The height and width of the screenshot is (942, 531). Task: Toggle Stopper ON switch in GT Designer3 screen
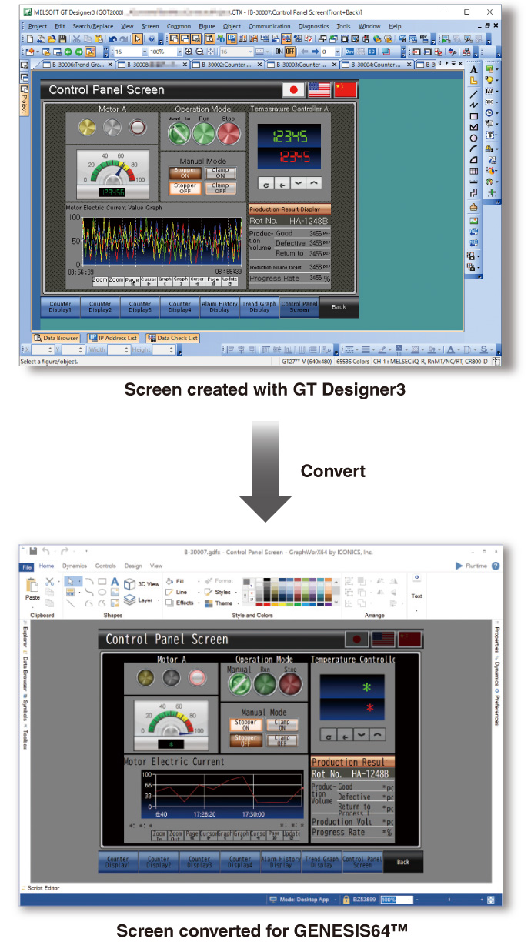coord(185,173)
